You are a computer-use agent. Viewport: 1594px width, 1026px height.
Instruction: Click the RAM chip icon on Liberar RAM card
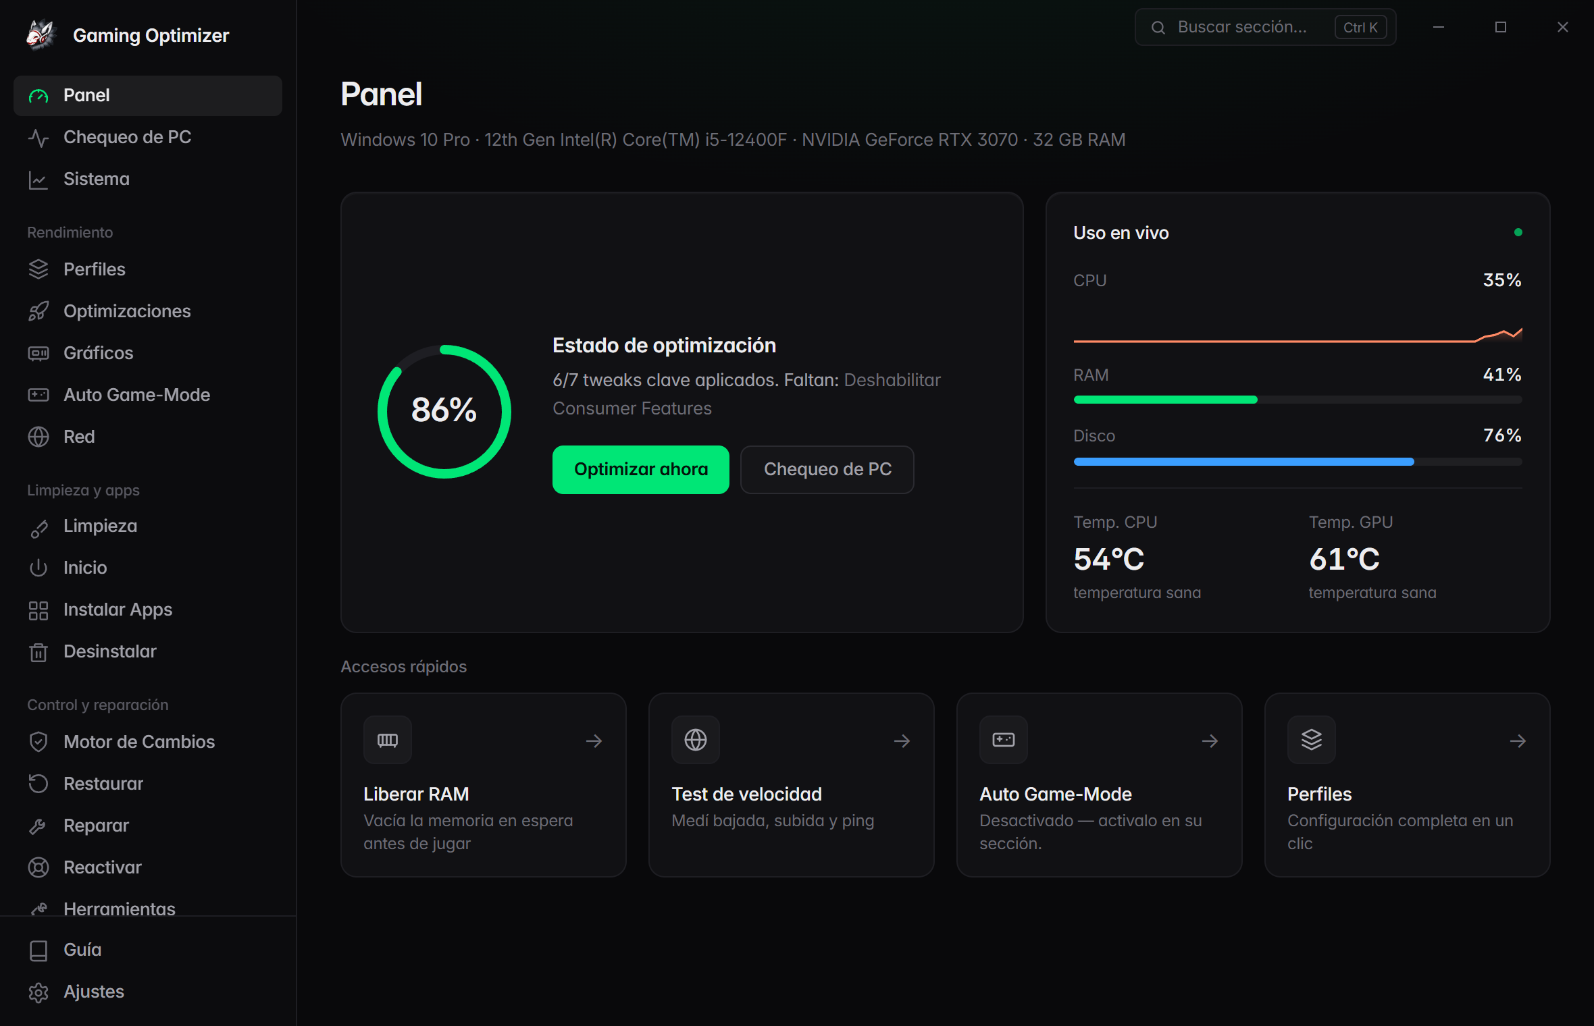(388, 740)
